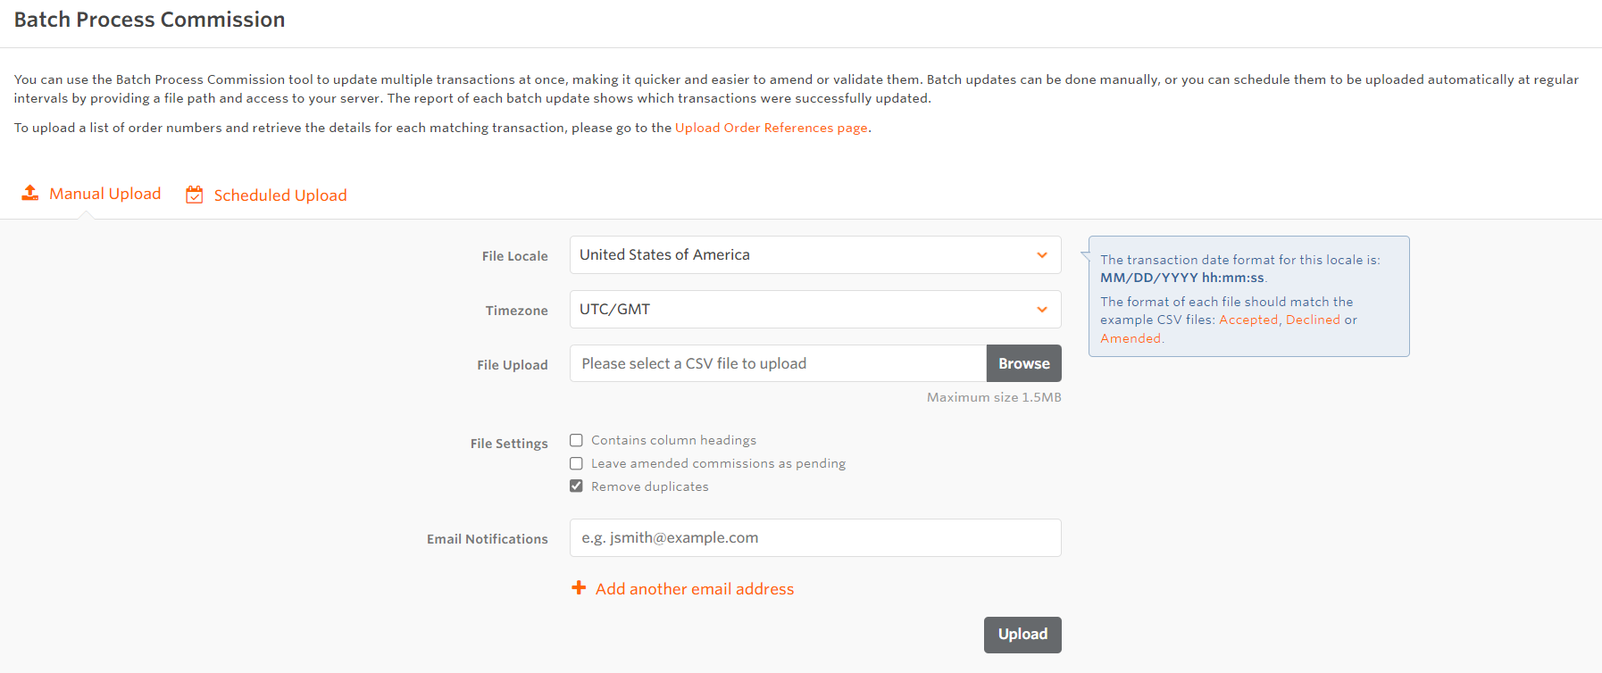Screen dimensions: 1602x673
Task: Click the upload arrow icon beside Manual Upload
Action: click(x=29, y=192)
